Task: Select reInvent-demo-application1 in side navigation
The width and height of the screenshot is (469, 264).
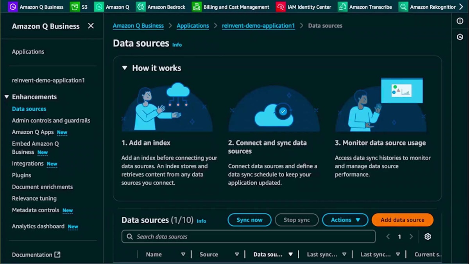Action: (x=48, y=80)
